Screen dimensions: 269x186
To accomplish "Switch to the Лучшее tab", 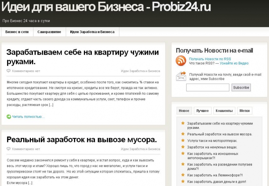I will pyautogui.click(x=202, y=111).
